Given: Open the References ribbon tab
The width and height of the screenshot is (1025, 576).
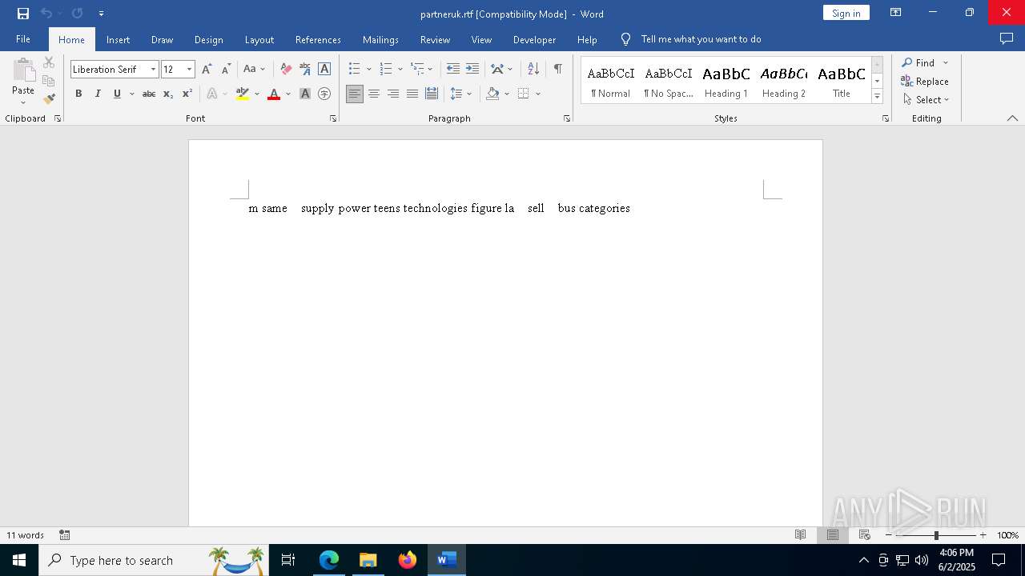Looking at the screenshot, I should click(x=318, y=39).
